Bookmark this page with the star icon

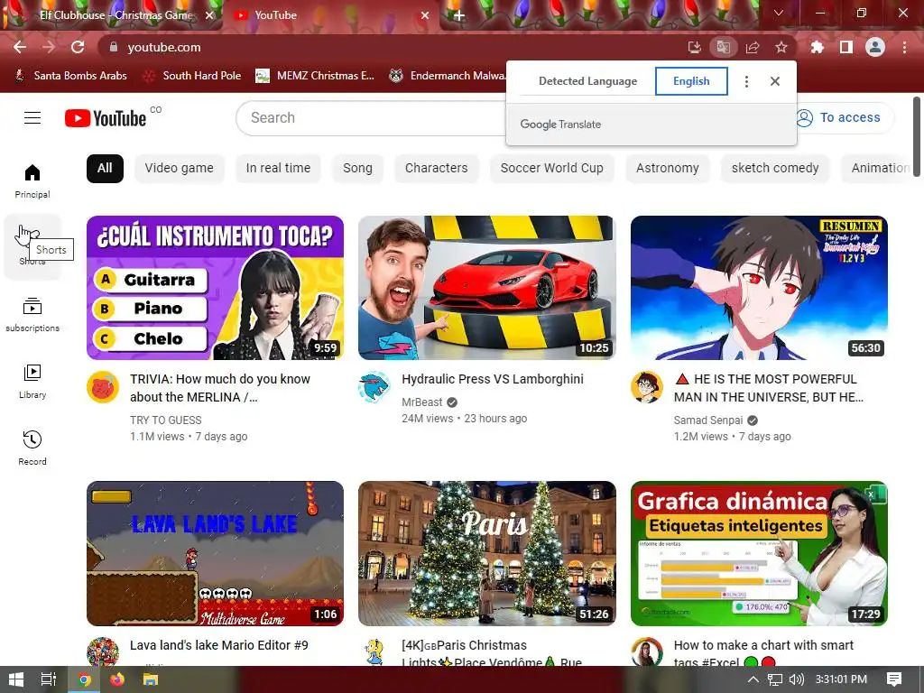point(781,47)
